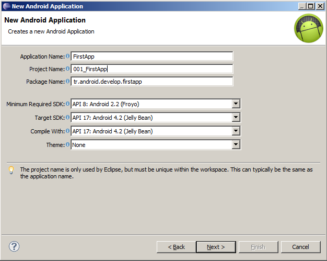Focus the Package Name text field

[x=152, y=82]
